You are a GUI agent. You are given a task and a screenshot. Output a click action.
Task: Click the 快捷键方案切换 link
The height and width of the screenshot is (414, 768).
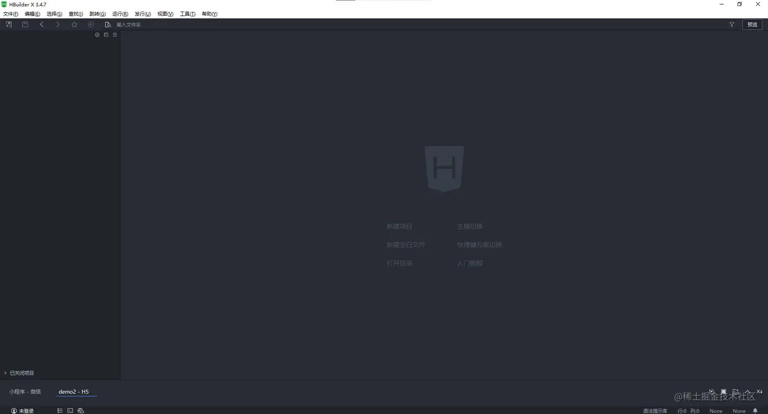[x=479, y=245]
